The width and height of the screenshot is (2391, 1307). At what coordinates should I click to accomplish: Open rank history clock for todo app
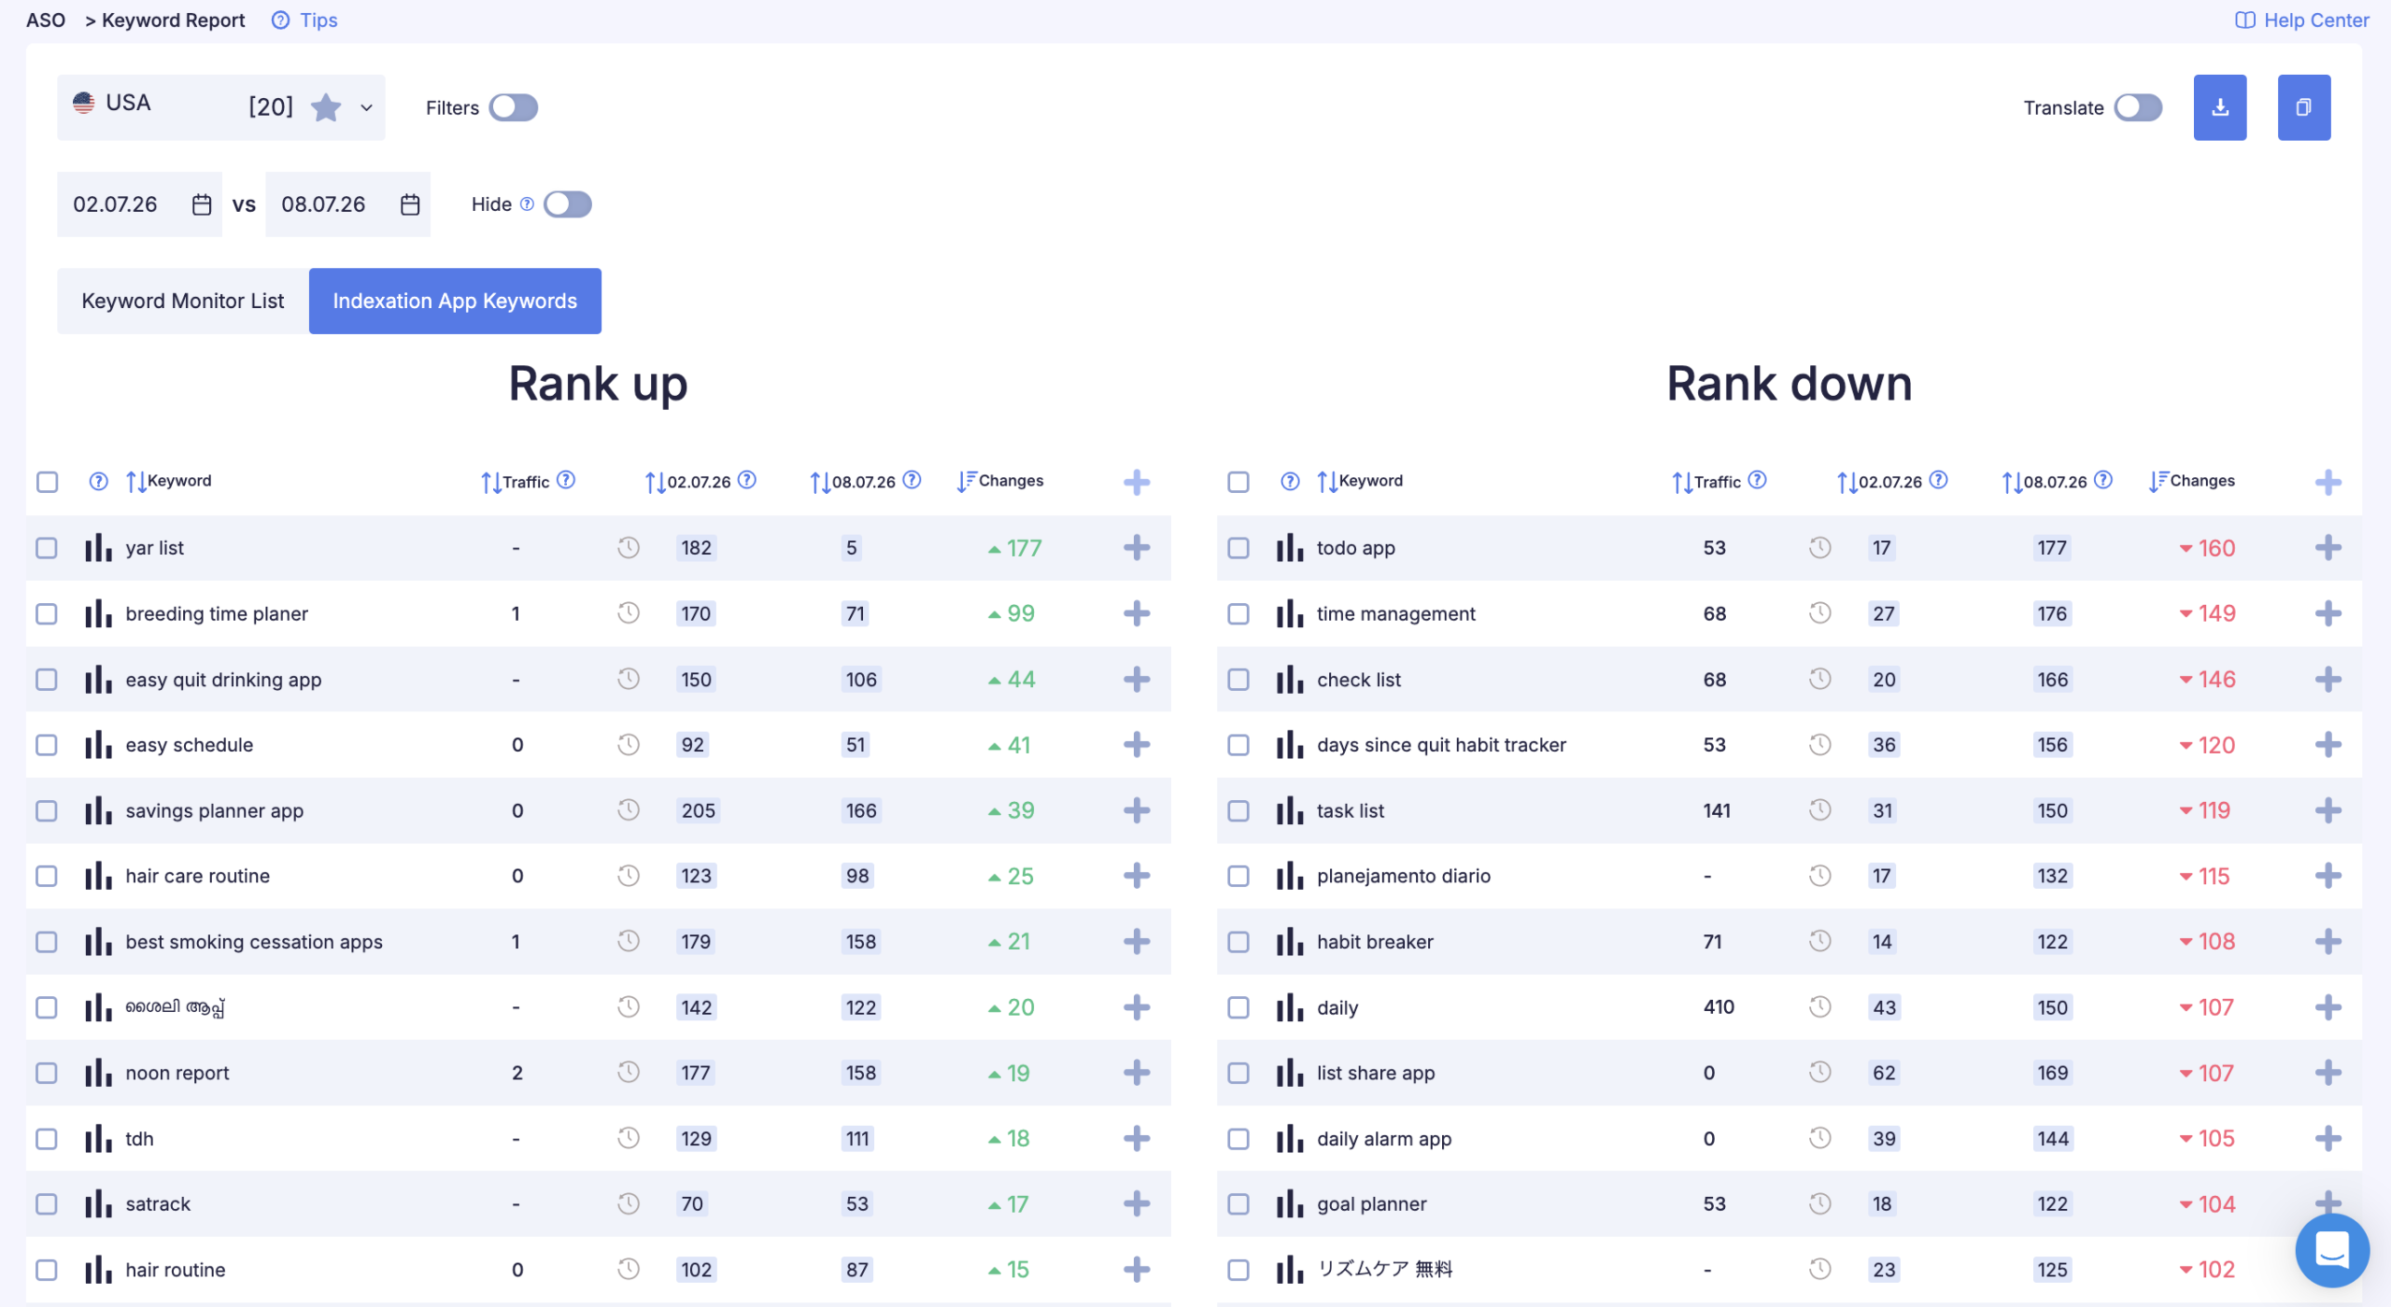click(1819, 548)
